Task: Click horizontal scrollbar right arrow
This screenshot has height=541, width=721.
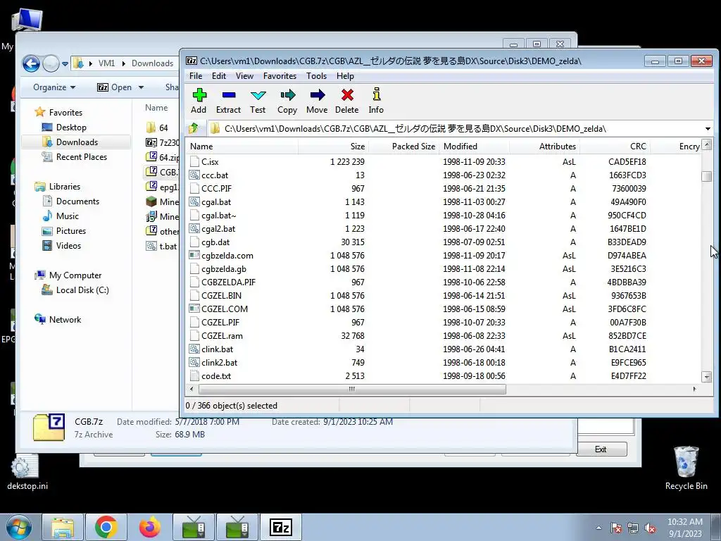Action: 694,389
